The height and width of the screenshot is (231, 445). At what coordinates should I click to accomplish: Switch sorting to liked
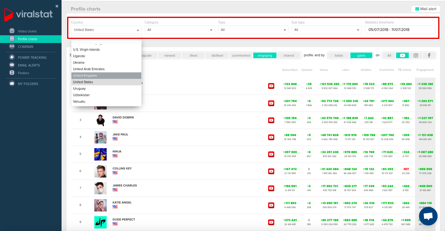point(193,55)
